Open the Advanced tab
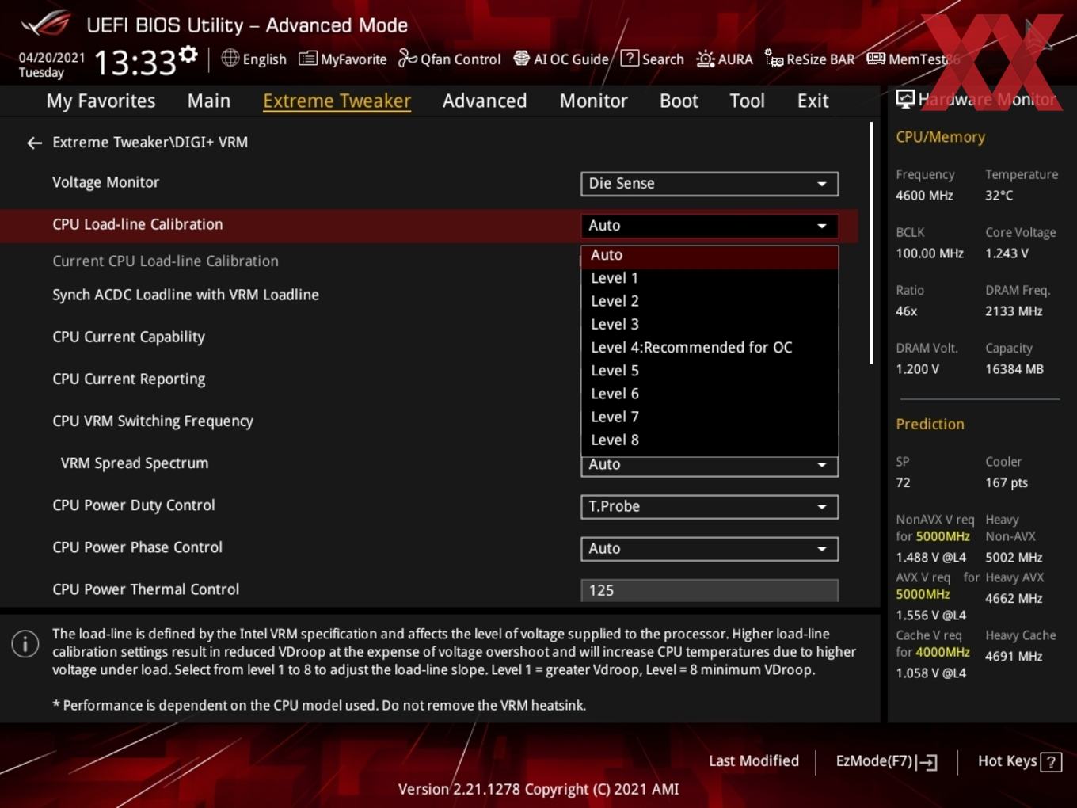The image size is (1077, 808). [x=485, y=101]
